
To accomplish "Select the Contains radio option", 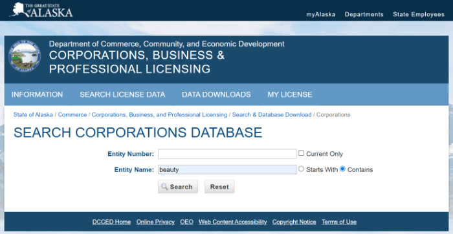I will pos(342,169).
